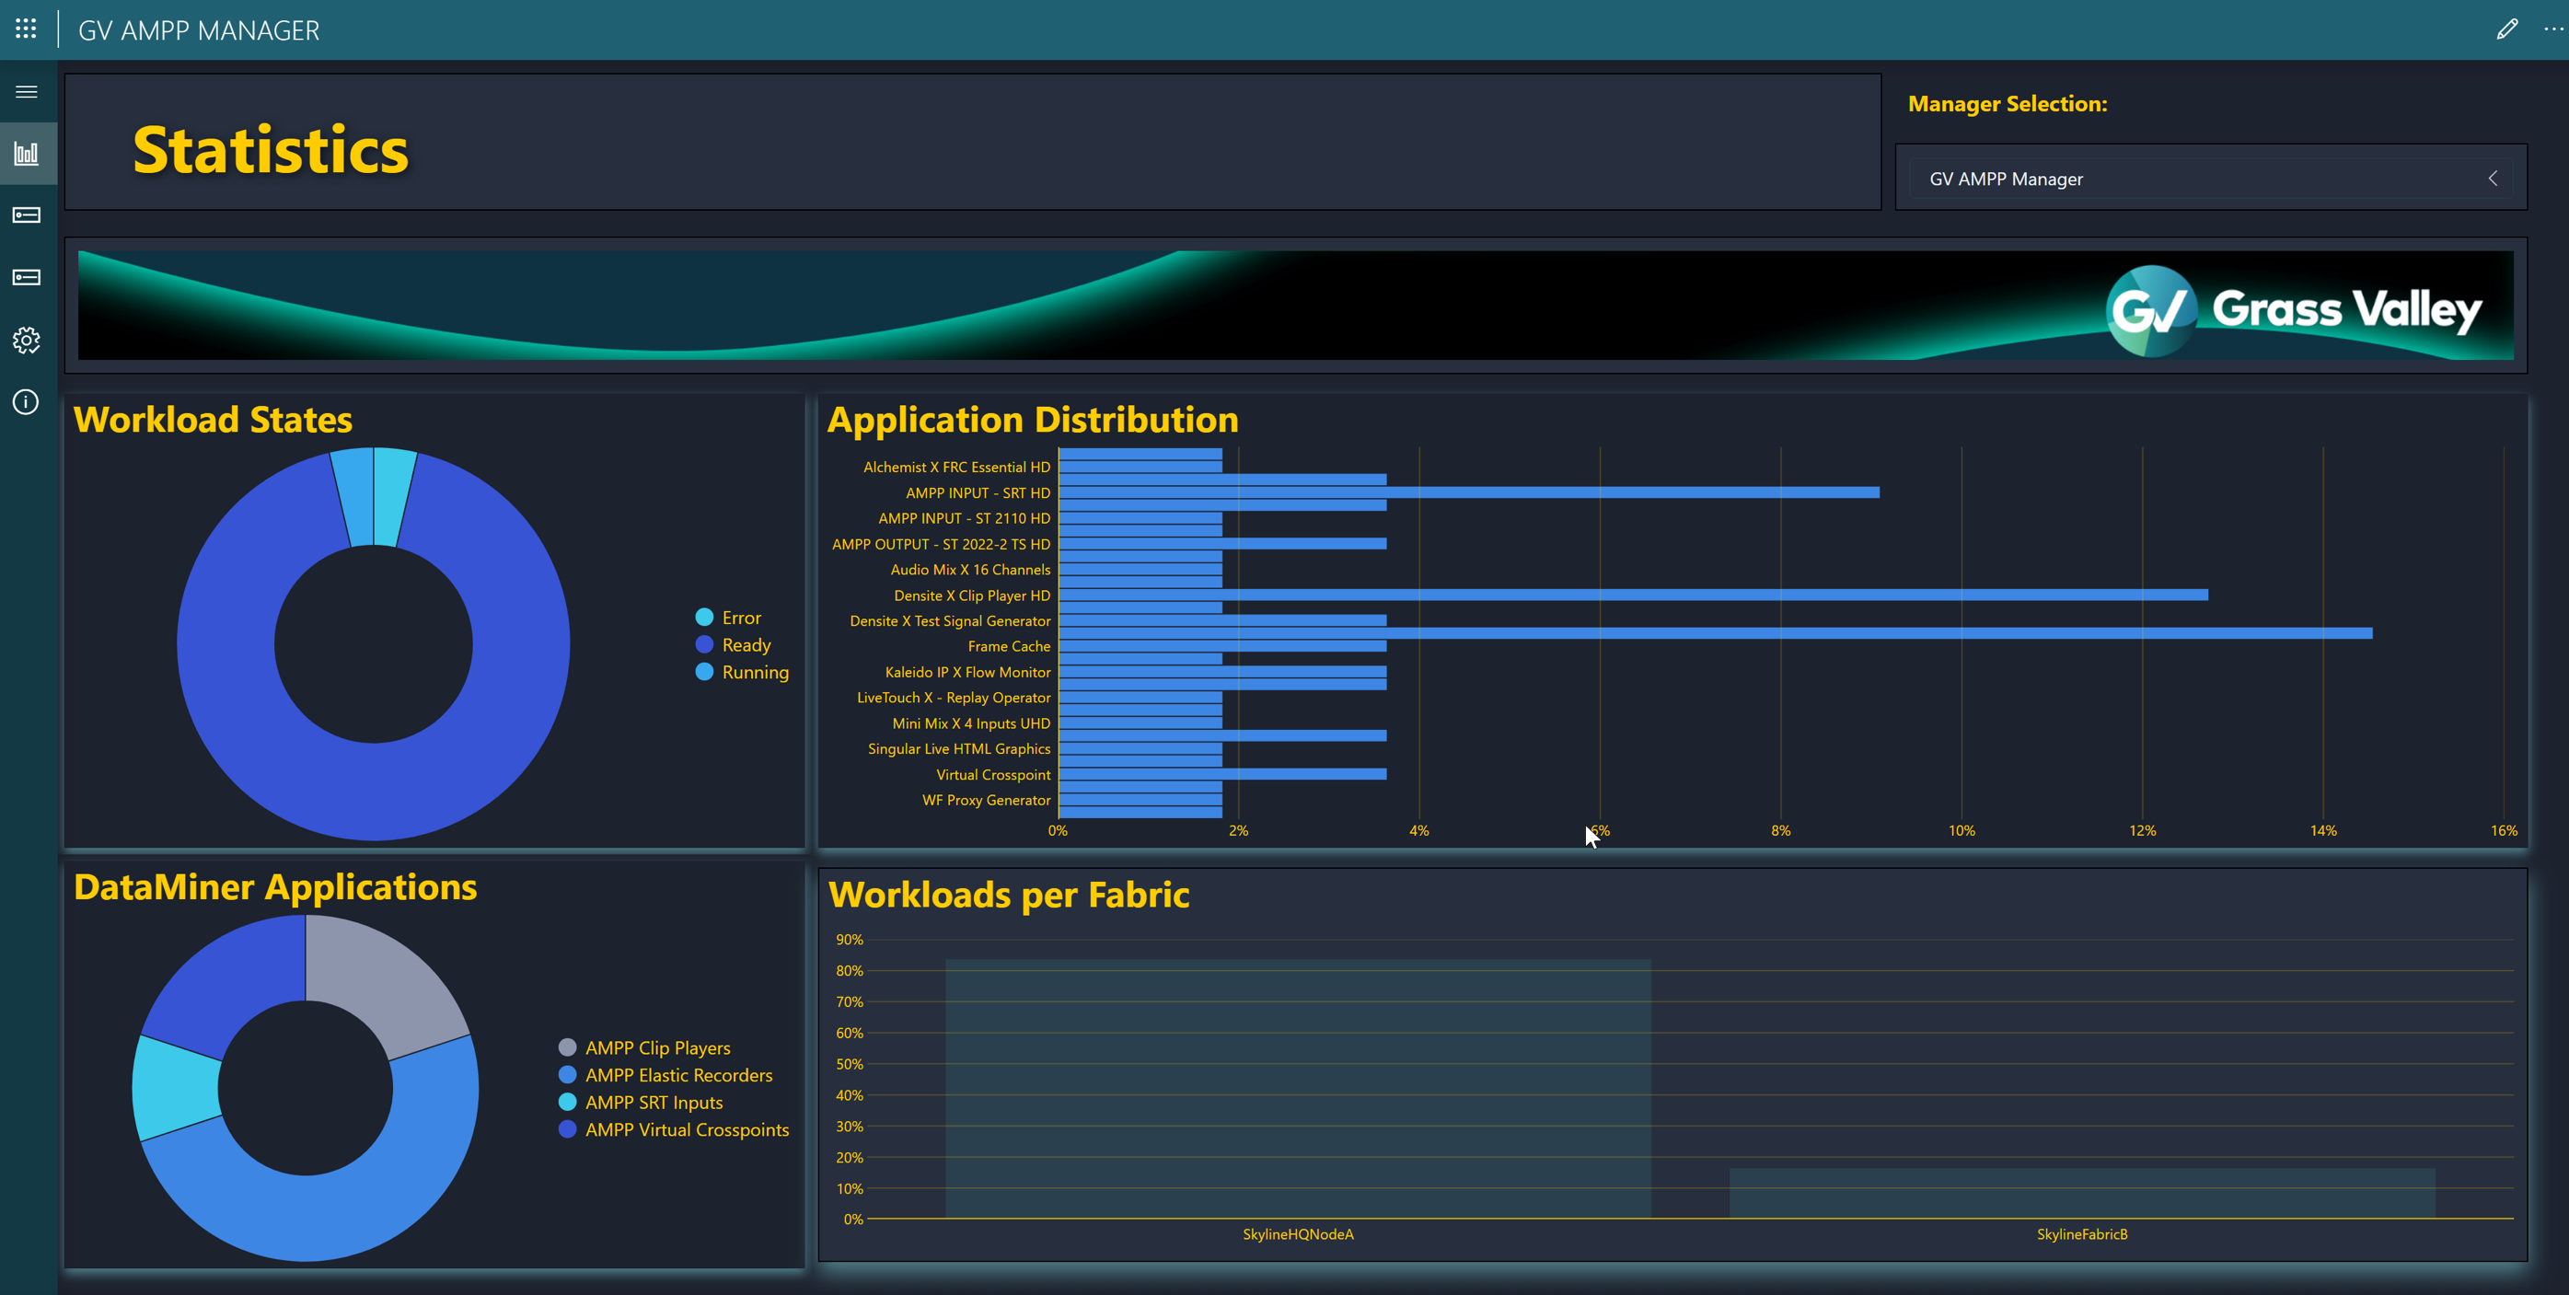Expand the GV AMPP Manager selection dropdown
2569x1295 pixels.
point(2210,179)
